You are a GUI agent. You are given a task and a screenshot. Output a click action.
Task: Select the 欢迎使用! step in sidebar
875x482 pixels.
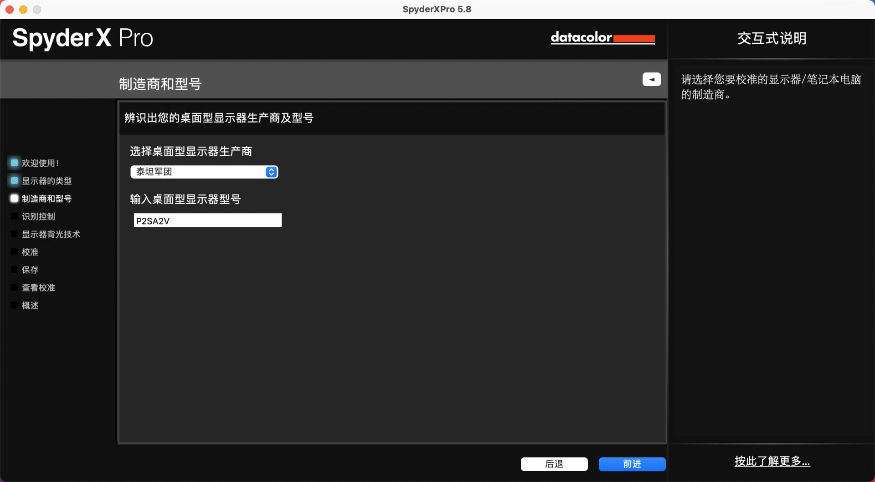pyautogui.click(x=40, y=163)
